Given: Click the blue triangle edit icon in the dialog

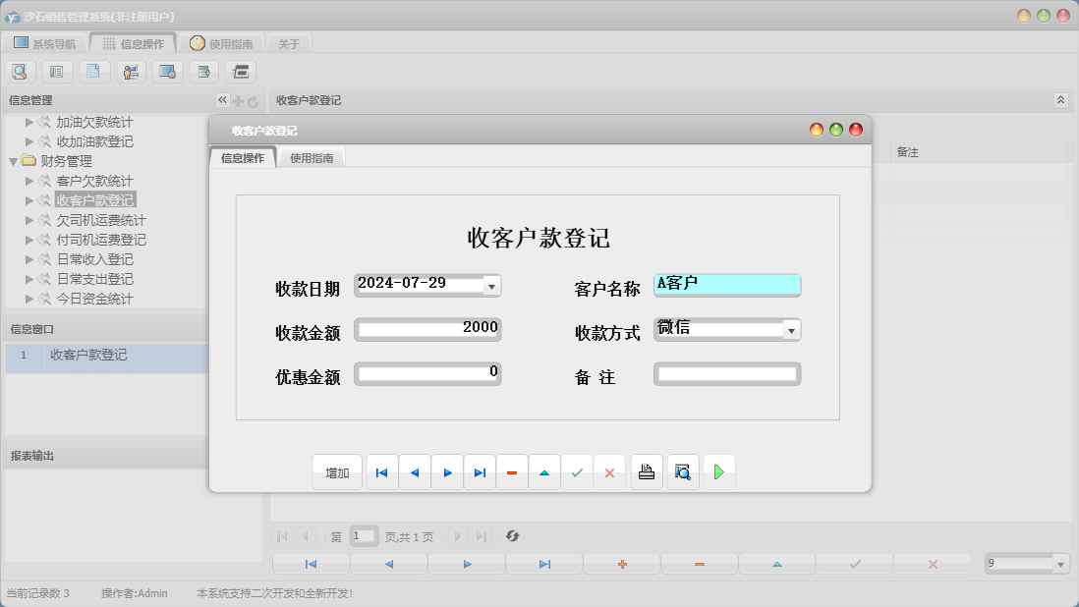Looking at the screenshot, I should pyautogui.click(x=544, y=471).
